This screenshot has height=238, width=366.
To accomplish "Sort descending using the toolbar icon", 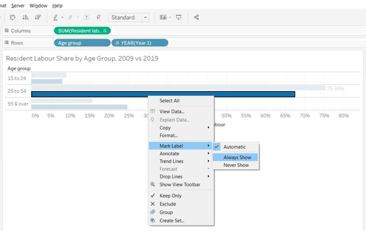I will [x=38, y=17].
